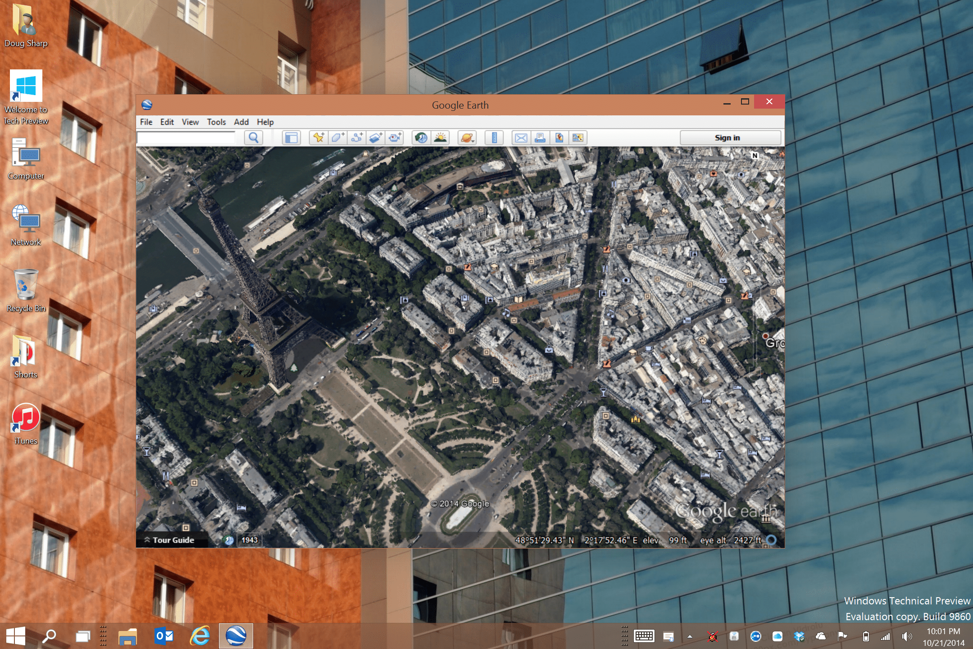Click the Action Center flag tray icon

842,636
